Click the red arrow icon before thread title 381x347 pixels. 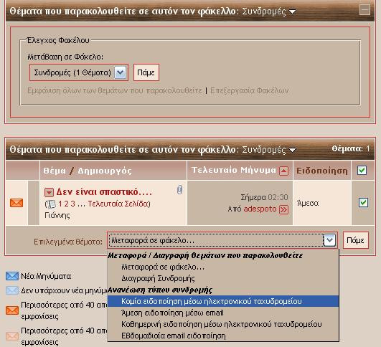49,193
